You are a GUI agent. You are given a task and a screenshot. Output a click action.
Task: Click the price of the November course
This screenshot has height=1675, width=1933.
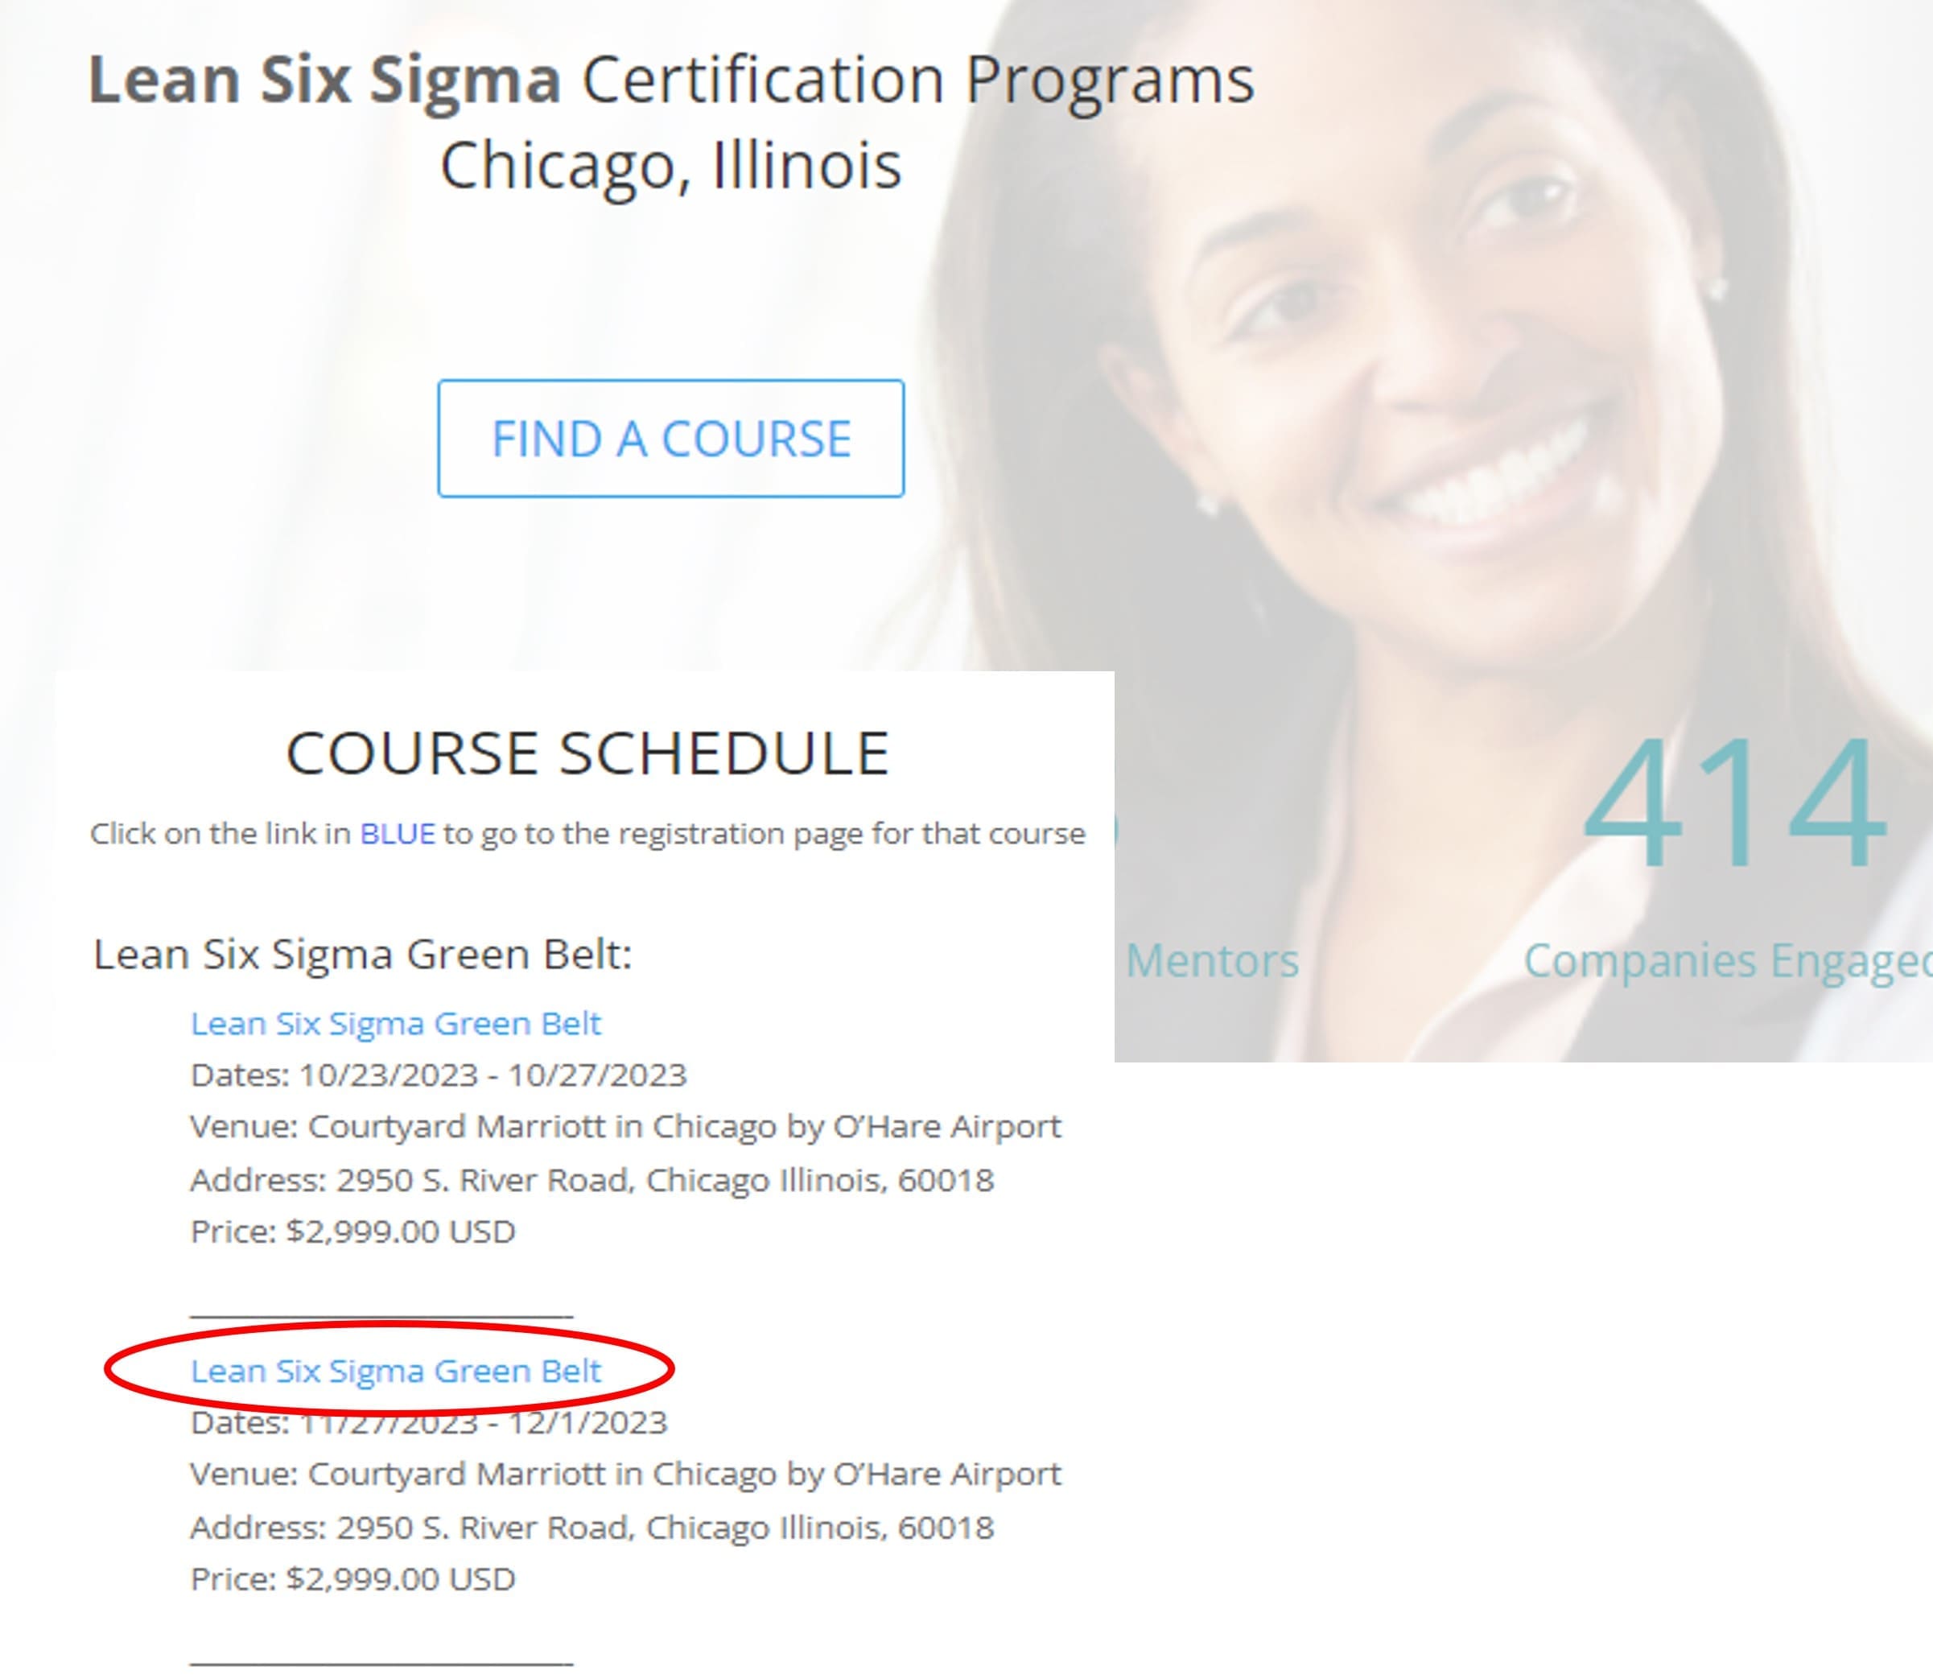click(x=352, y=1578)
